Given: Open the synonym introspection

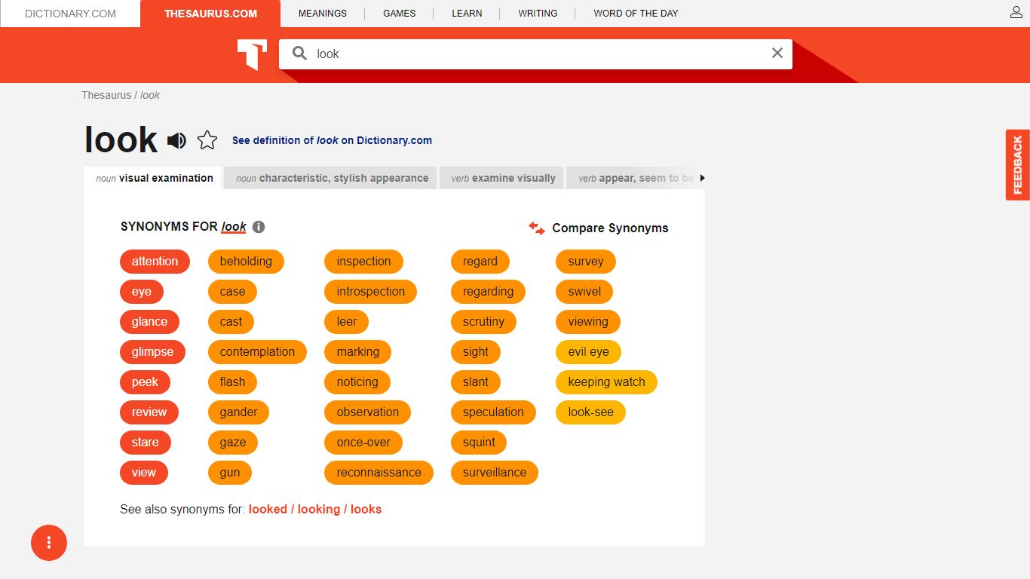Looking at the screenshot, I should pyautogui.click(x=370, y=292).
